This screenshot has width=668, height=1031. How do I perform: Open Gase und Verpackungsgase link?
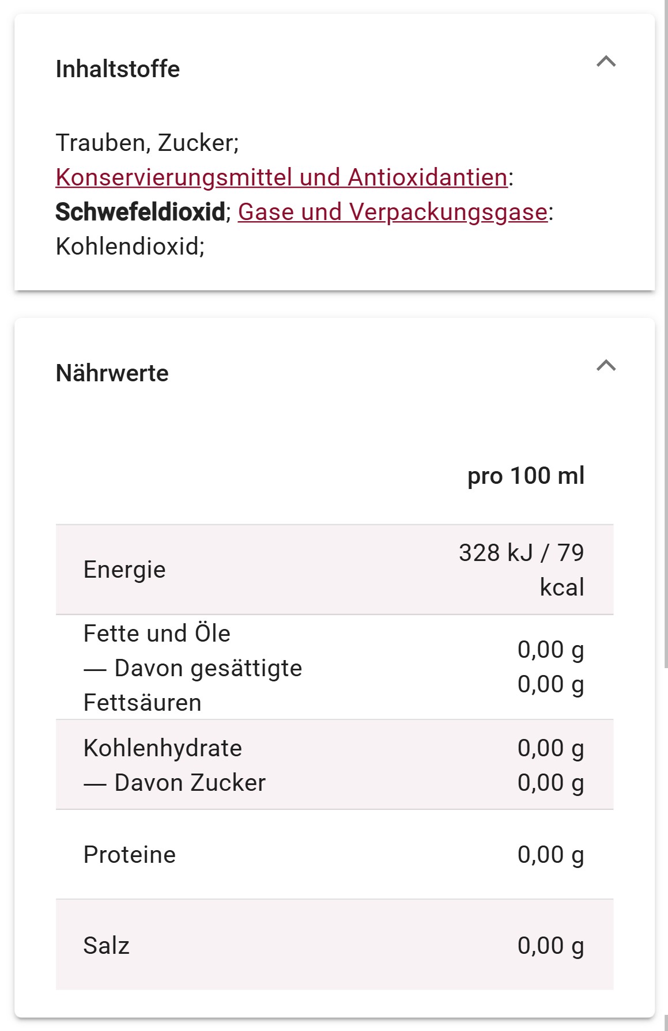393,212
